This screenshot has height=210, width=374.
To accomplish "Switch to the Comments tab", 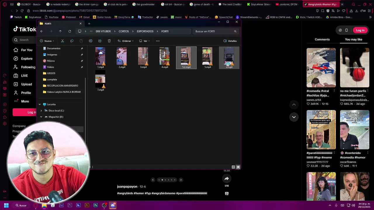I will pos(322,39).
